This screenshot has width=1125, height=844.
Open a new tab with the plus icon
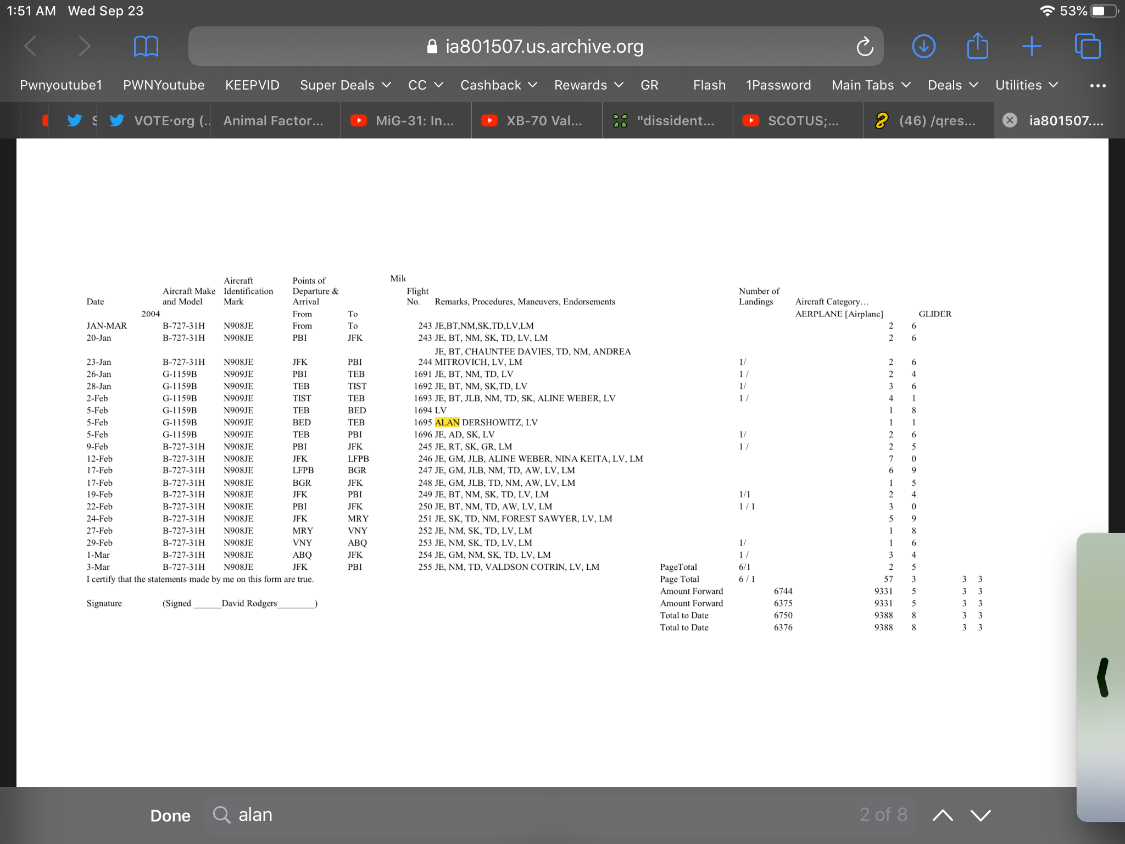[1032, 46]
